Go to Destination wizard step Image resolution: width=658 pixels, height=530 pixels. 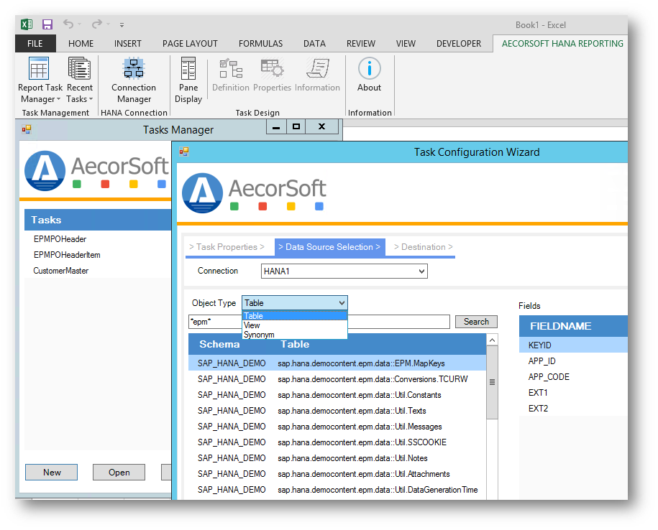pyautogui.click(x=424, y=247)
